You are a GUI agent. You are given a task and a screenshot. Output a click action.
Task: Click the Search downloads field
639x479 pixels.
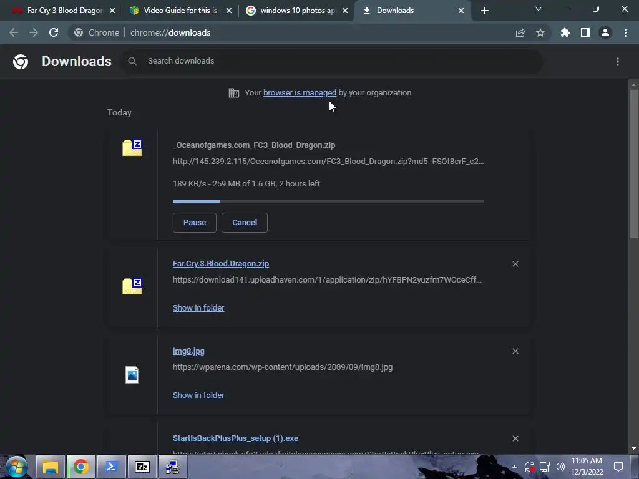[332, 61]
